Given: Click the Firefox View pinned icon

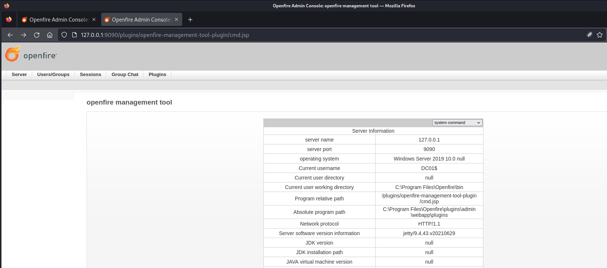Looking at the screenshot, I should point(9,20).
